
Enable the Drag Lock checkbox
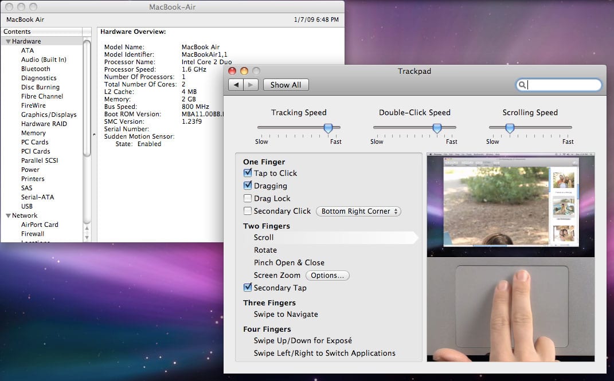(x=248, y=198)
